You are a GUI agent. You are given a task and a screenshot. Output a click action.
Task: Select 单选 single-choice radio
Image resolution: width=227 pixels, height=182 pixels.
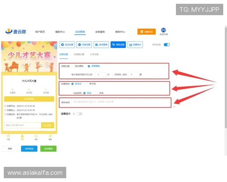coord(87,93)
